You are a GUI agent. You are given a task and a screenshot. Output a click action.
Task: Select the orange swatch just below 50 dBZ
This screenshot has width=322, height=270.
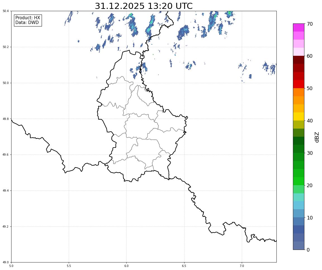click(299, 92)
